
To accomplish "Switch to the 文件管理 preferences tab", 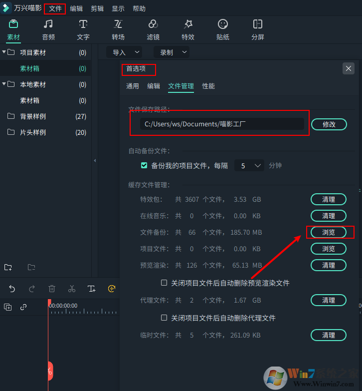I will [181, 86].
